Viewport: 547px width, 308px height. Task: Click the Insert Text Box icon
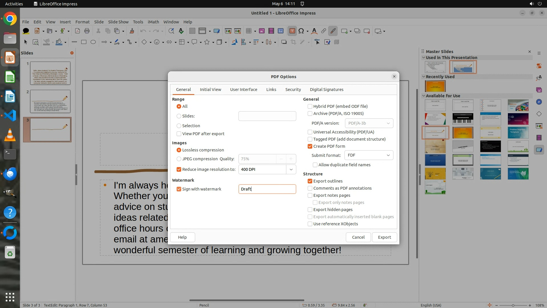pos(292,31)
